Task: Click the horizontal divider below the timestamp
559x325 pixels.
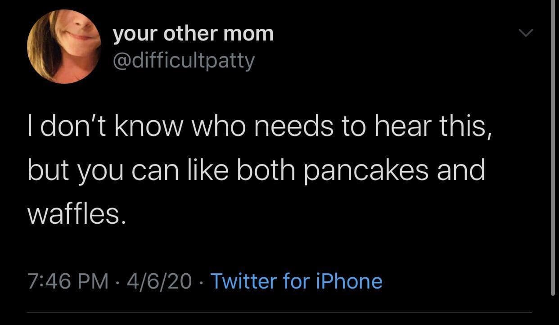Action: point(279,312)
